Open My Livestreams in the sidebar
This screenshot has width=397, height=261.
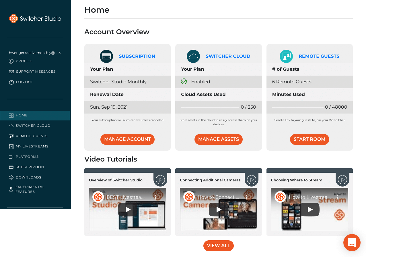32,146
